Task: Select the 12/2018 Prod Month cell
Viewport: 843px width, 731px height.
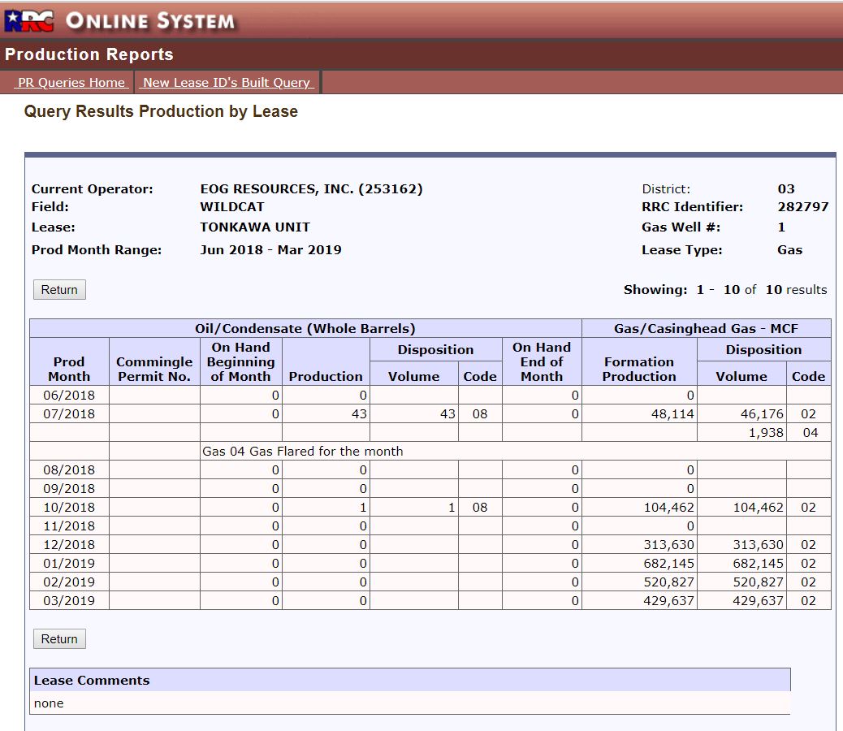Action: (x=69, y=545)
